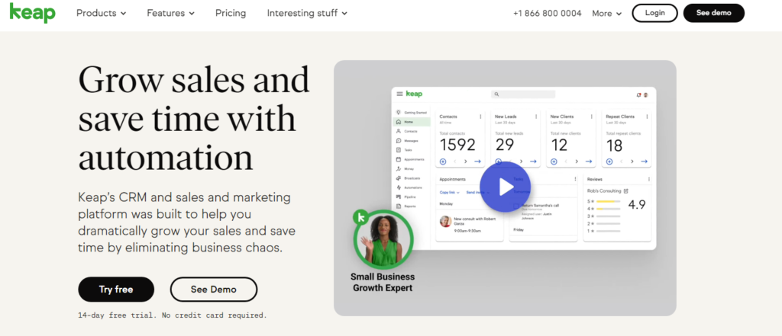Click the edit icon beside Rob's Consulting

click(x=626, y=190)
